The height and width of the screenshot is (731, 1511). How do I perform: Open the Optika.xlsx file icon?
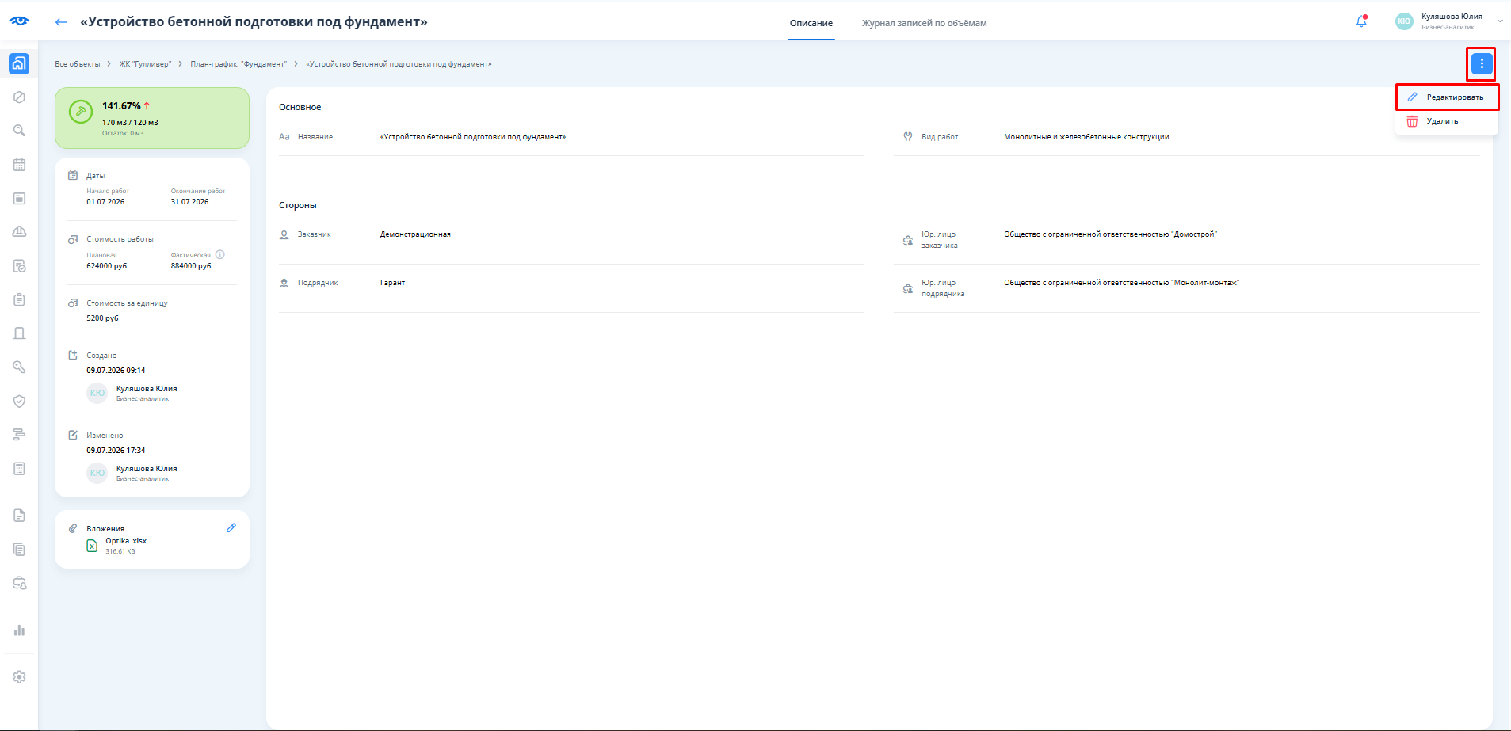pyautogui.click(x=92, y=546)
